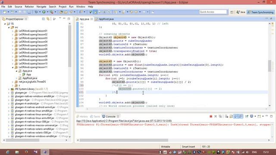Click into the Quick Access field
This screenshot has height=155, width=276.
click(x=213, y=12)
